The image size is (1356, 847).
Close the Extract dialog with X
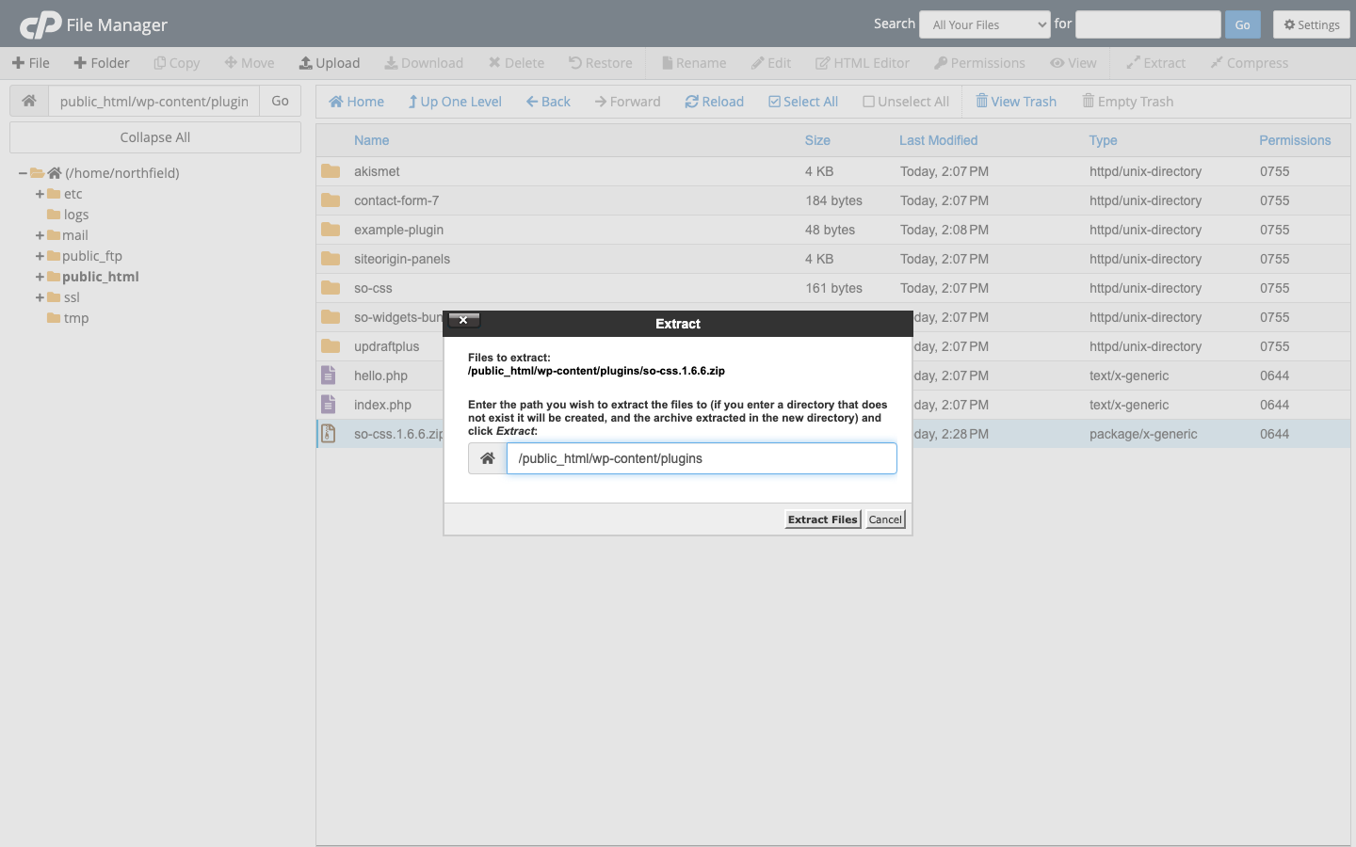pos(463,320)
